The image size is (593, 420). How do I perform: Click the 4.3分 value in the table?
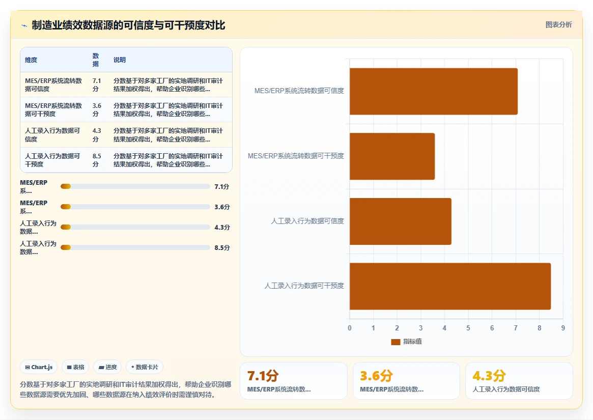[97, 135]
